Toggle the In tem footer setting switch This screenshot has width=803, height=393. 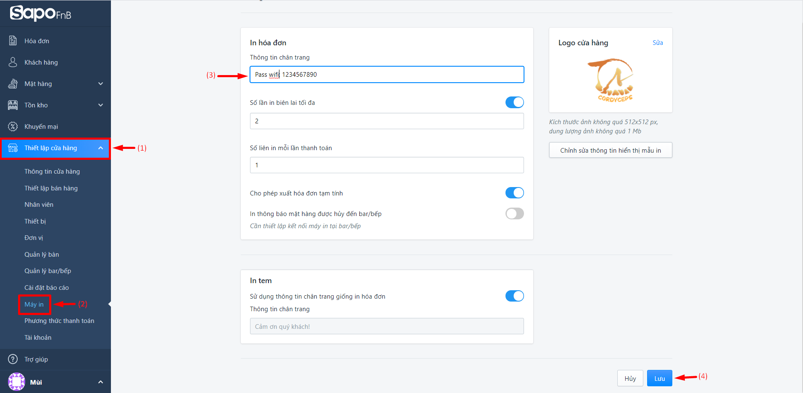click(x=514, y=296)
